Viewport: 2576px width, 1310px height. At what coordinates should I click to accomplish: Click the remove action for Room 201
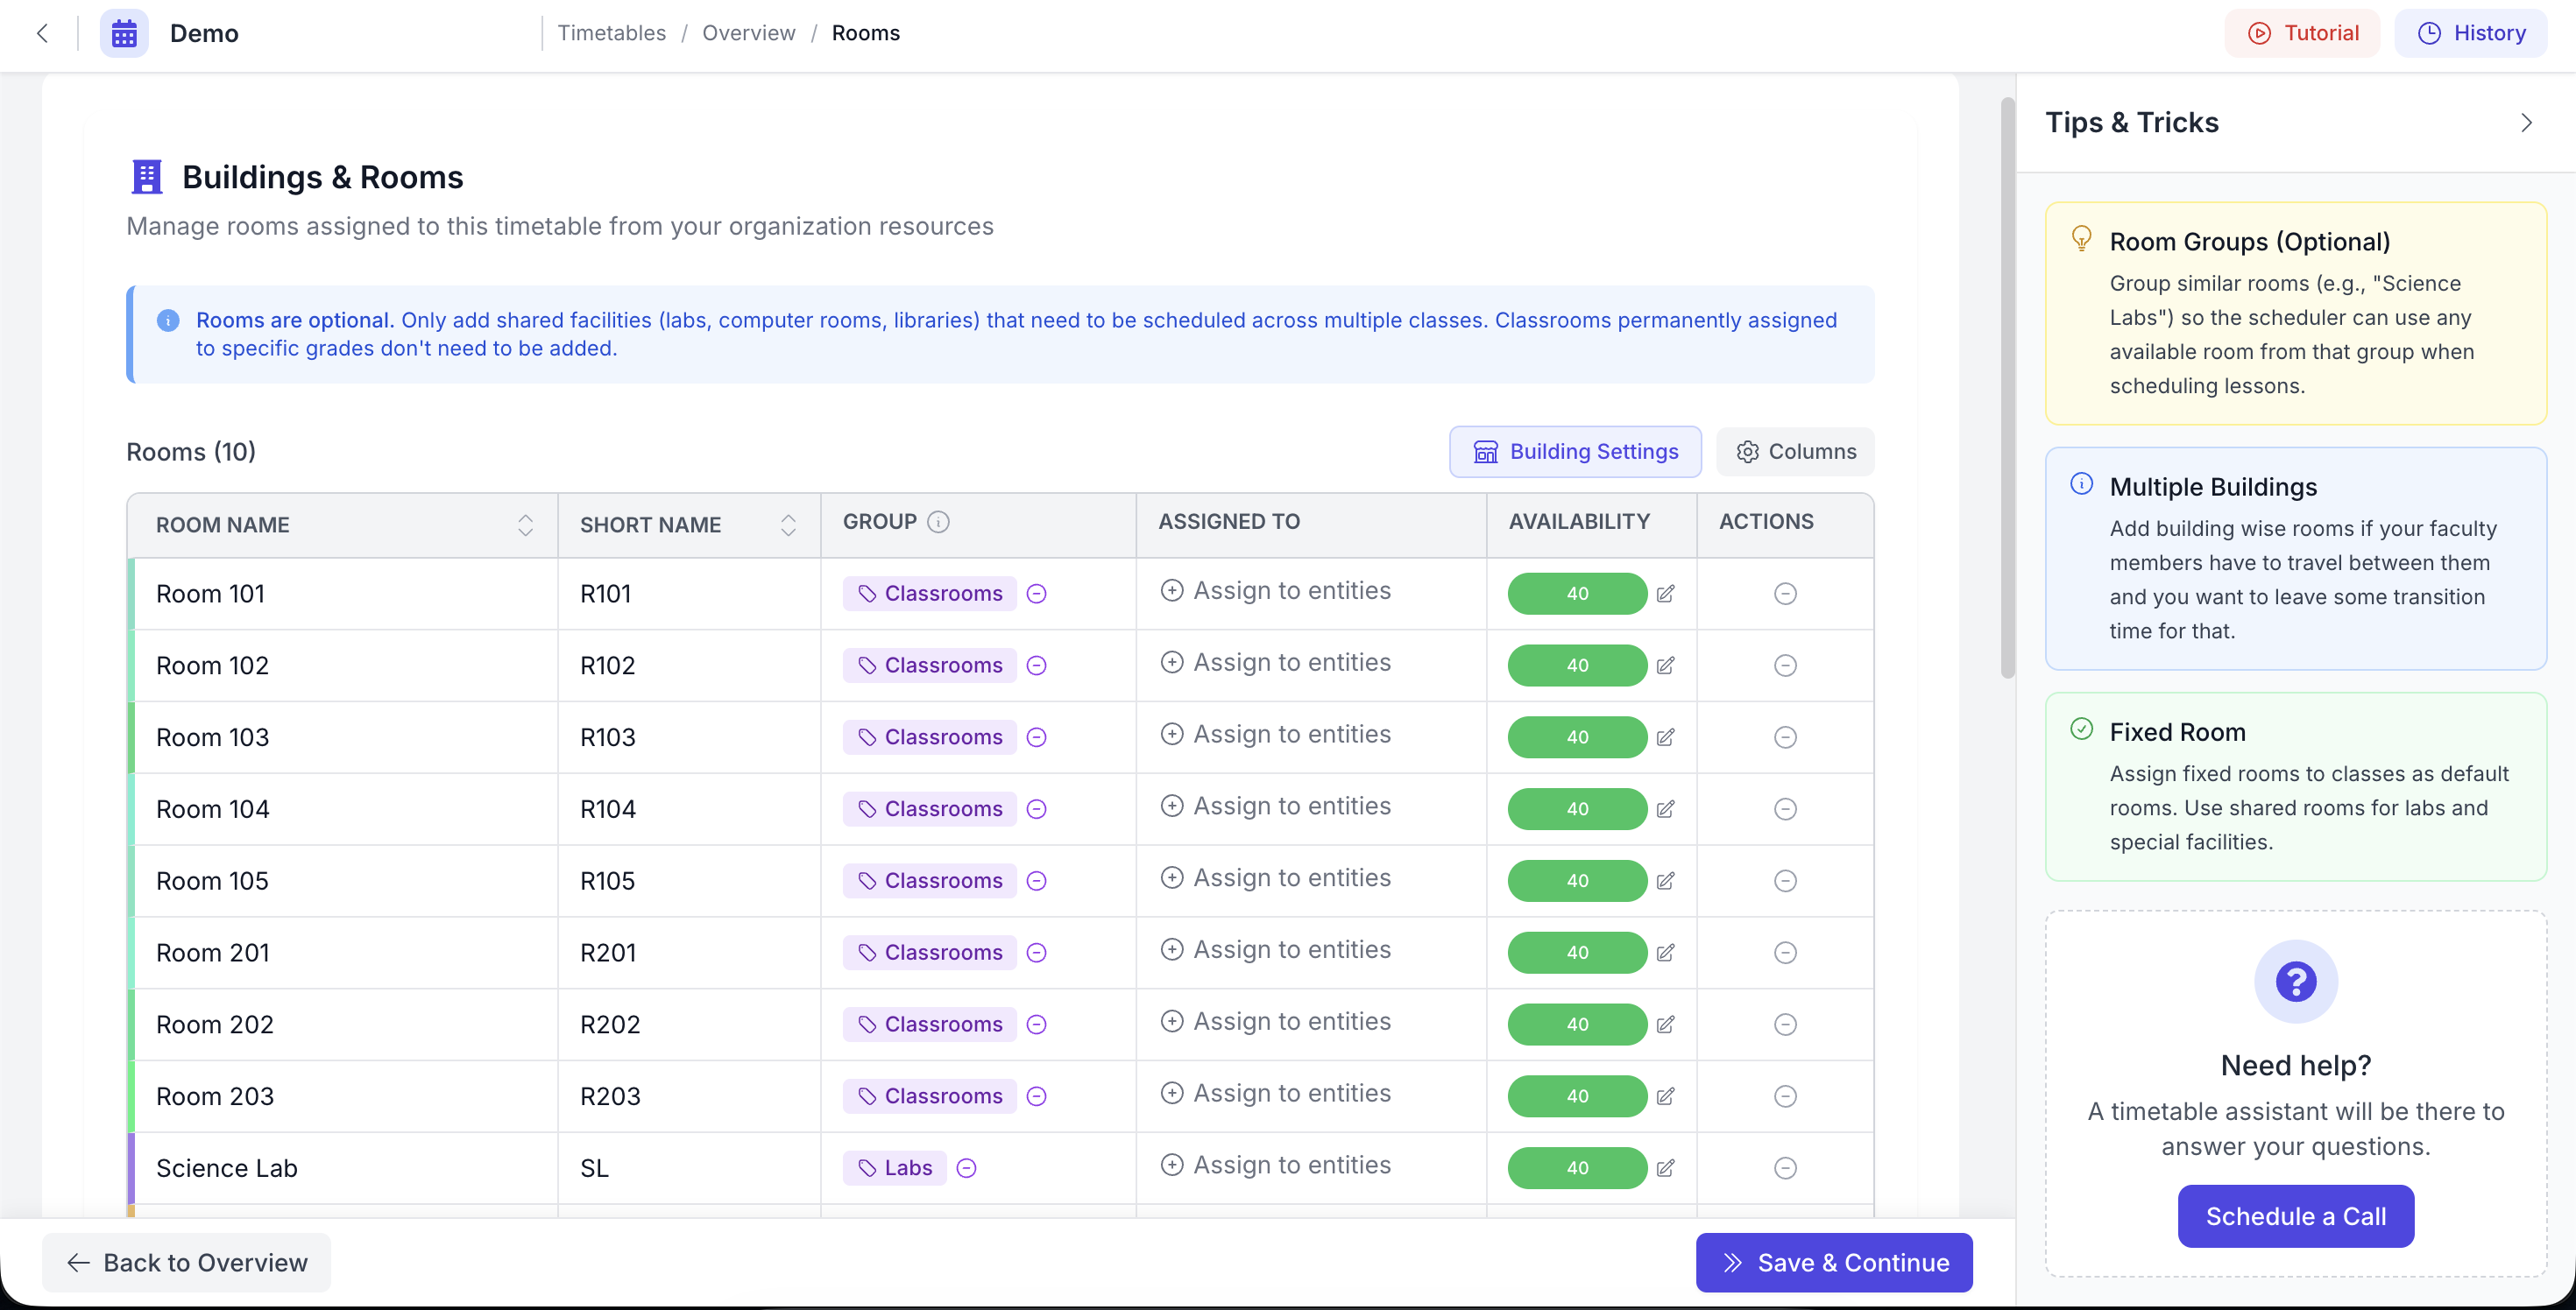click(1785, 952)
